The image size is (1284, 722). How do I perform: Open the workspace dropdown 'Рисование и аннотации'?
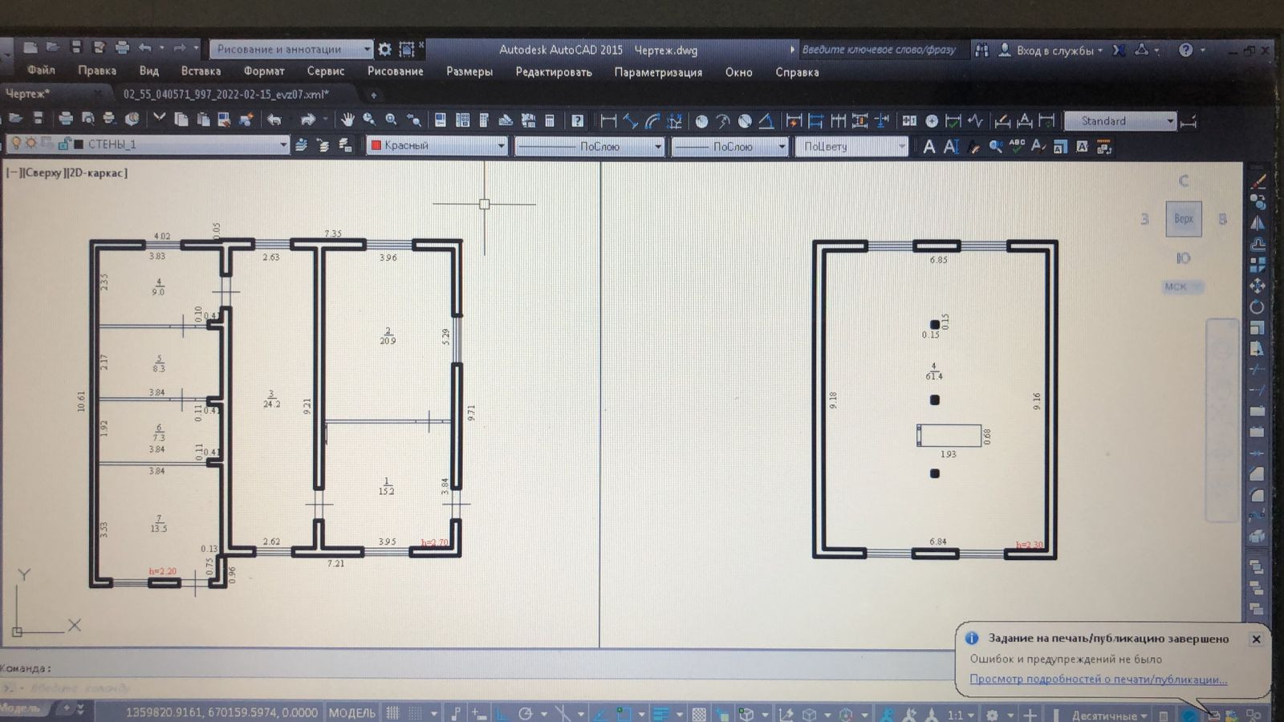tap(291, 49)
